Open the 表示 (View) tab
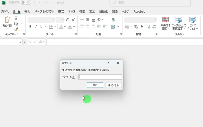The width and height of the screenshot is (203, 127). [92, 11]
